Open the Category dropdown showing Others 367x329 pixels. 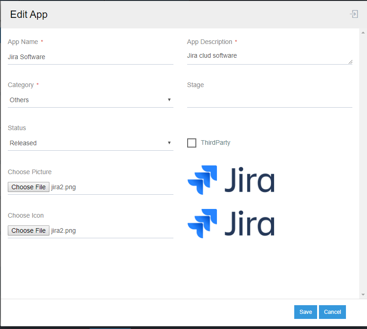click(x=90, y=100)
